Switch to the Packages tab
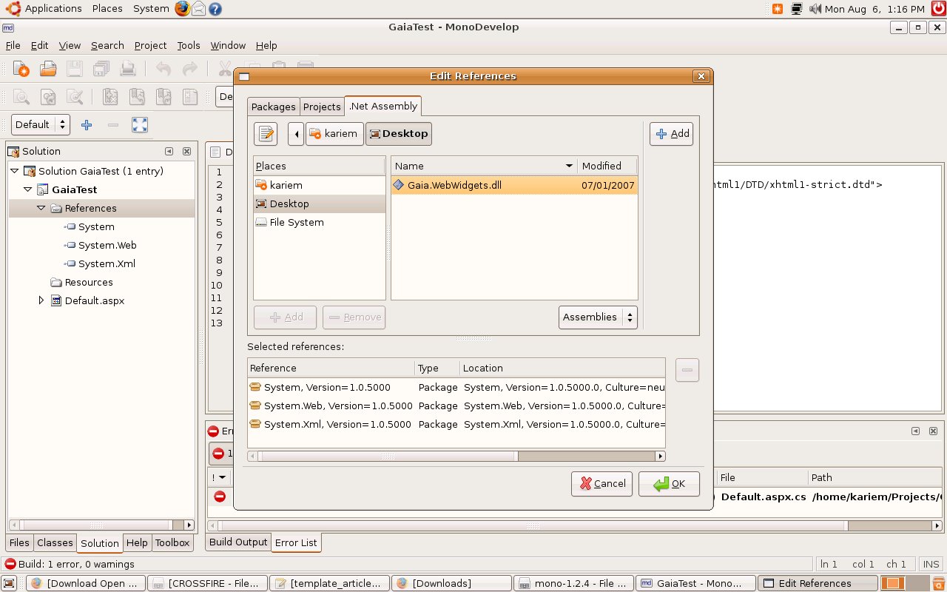This screenshot has height=592, width=947. [x=273, y=107]
